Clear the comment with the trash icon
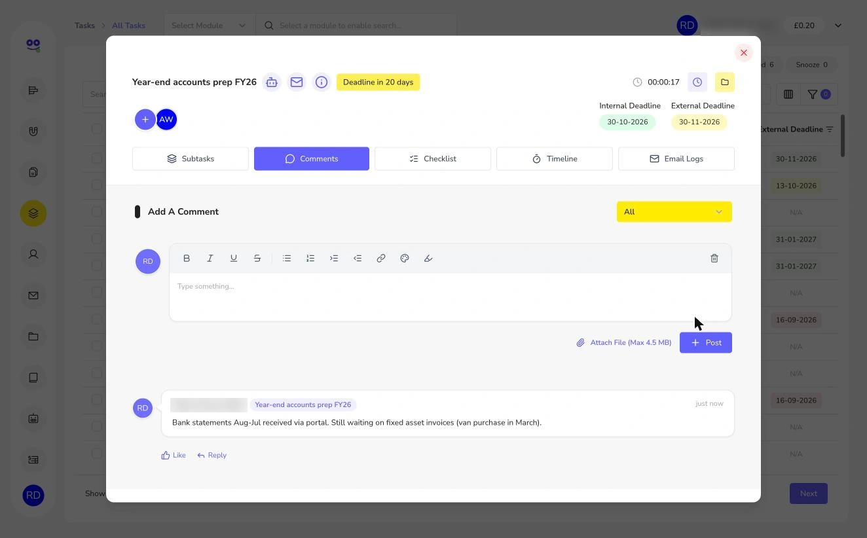Viewport: 867px width, 538px height. pyautogui.click(x=714, y=259)
